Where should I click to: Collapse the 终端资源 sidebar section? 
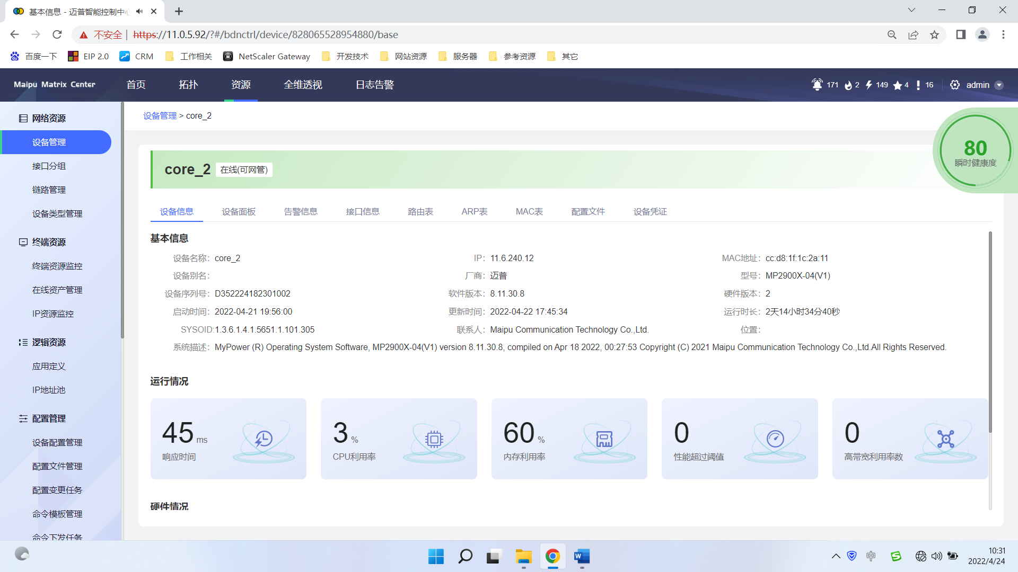(x=49, y=242)
